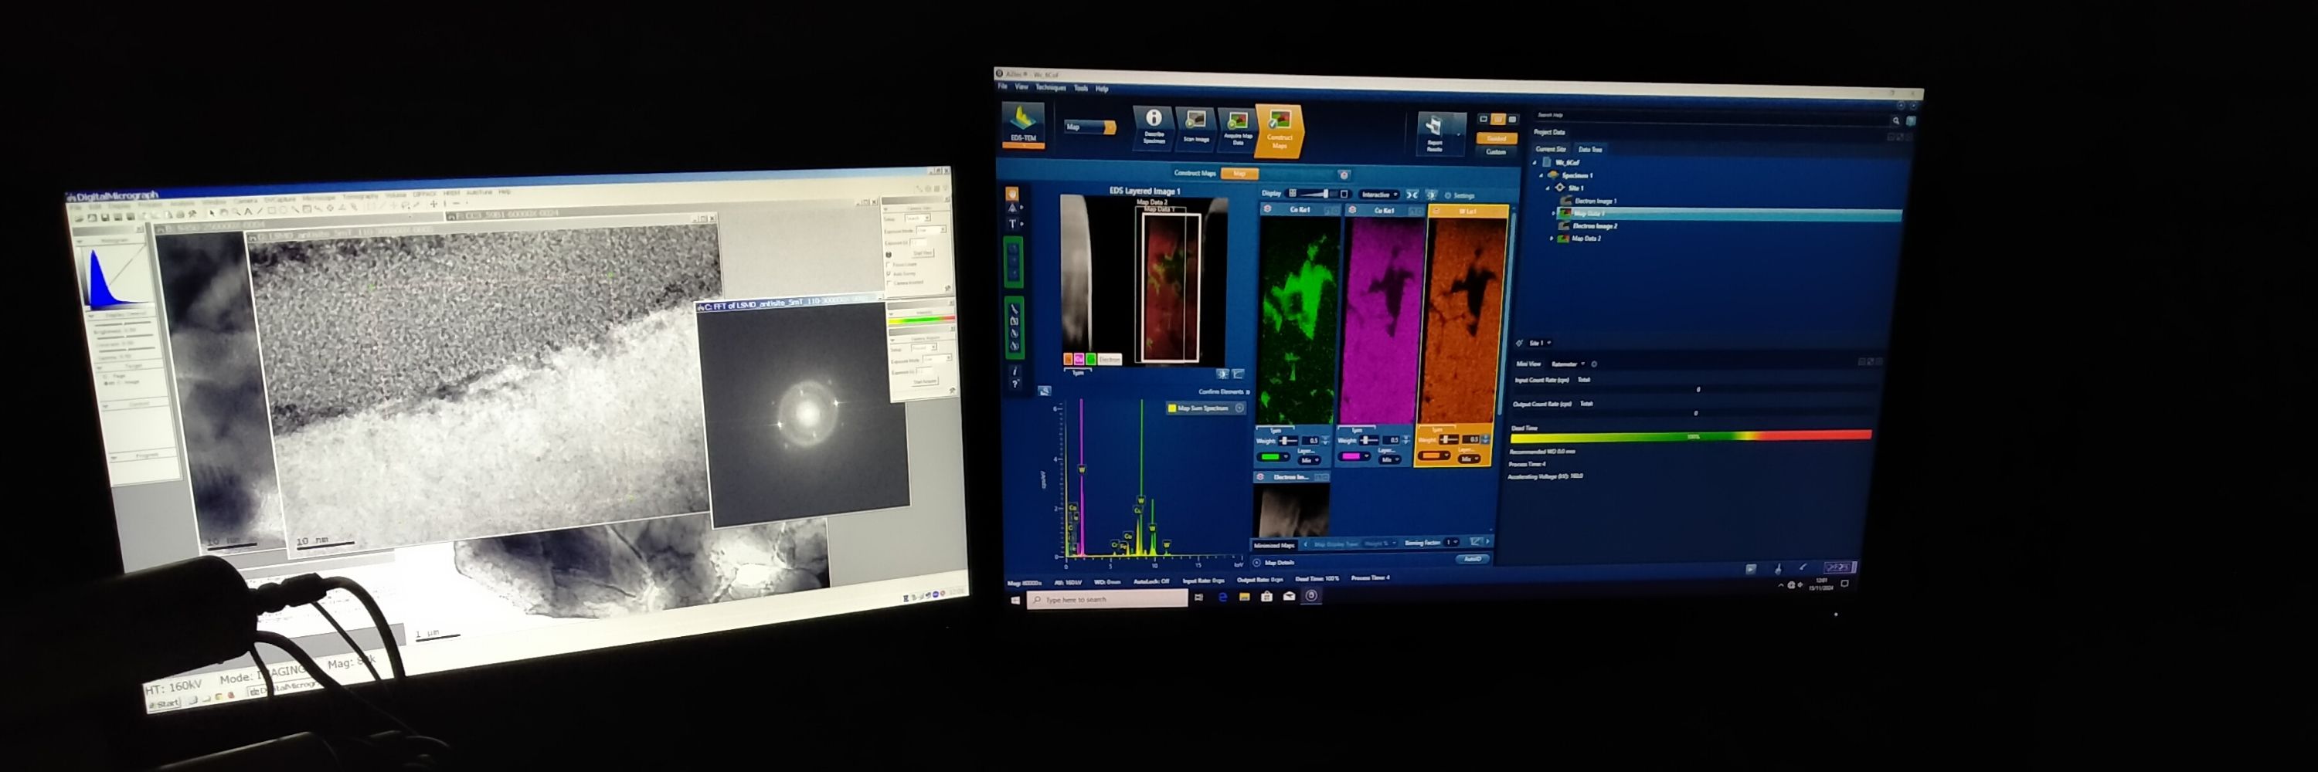Click the EDS-TEM technique icon in AZtec
The image size is (2318, 772).
[x=1023, y=124]
